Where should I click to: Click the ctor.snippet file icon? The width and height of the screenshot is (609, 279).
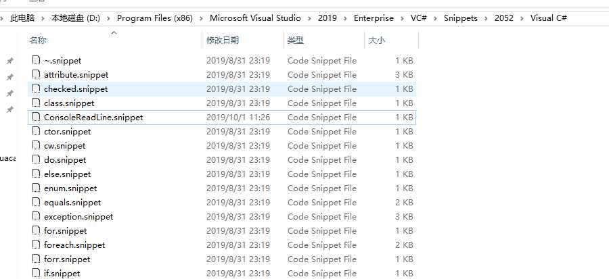pyautogui.click(x=36, y=131)
